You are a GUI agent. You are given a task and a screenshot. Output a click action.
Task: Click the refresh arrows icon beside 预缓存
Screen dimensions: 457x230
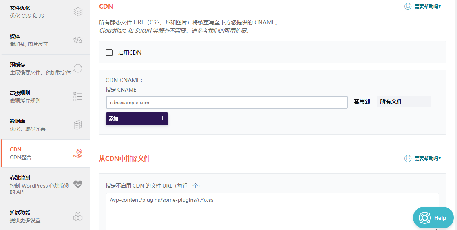point(78,68)
